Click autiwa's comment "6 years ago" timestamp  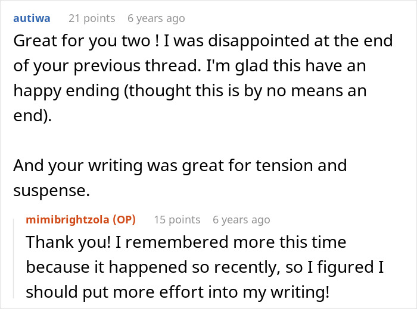point(156,18)
